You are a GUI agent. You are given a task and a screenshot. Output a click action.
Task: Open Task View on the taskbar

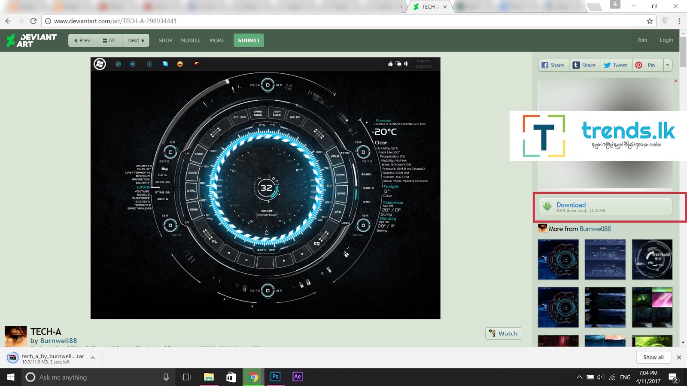pyautogui.click(x=186, y=377)
